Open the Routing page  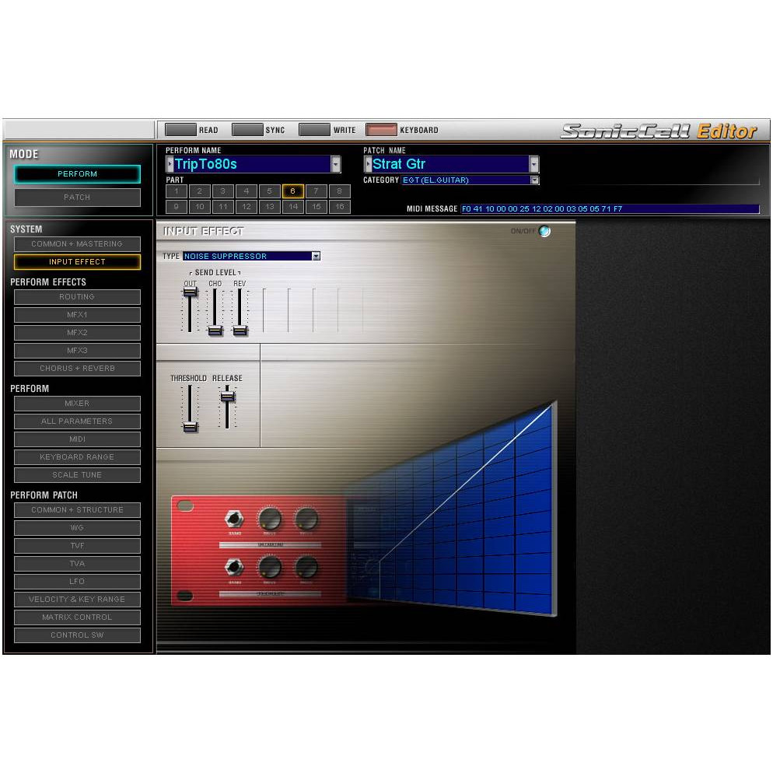(x=78, y=297)
